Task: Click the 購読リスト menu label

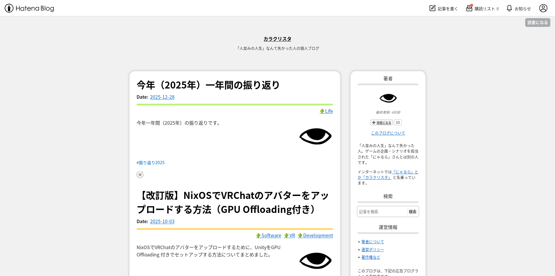Action: coord(485,9)
